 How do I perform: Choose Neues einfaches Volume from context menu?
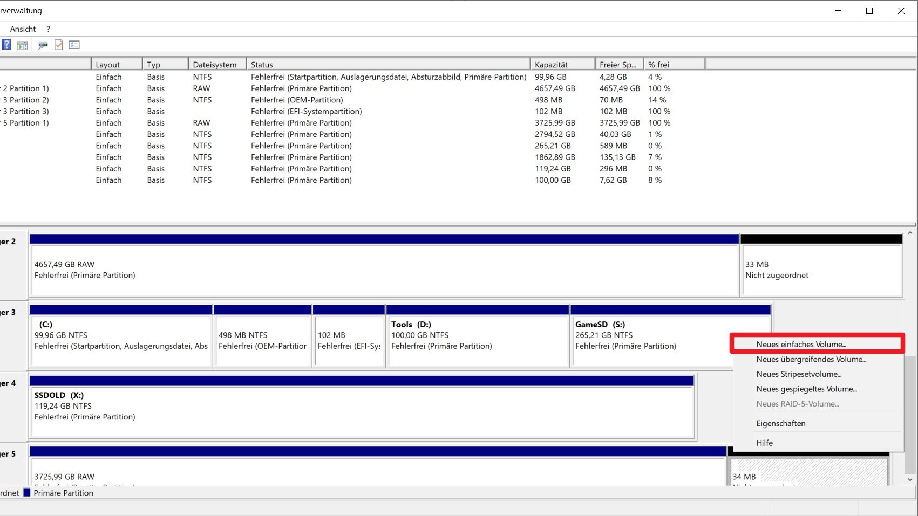pos(801,345)
